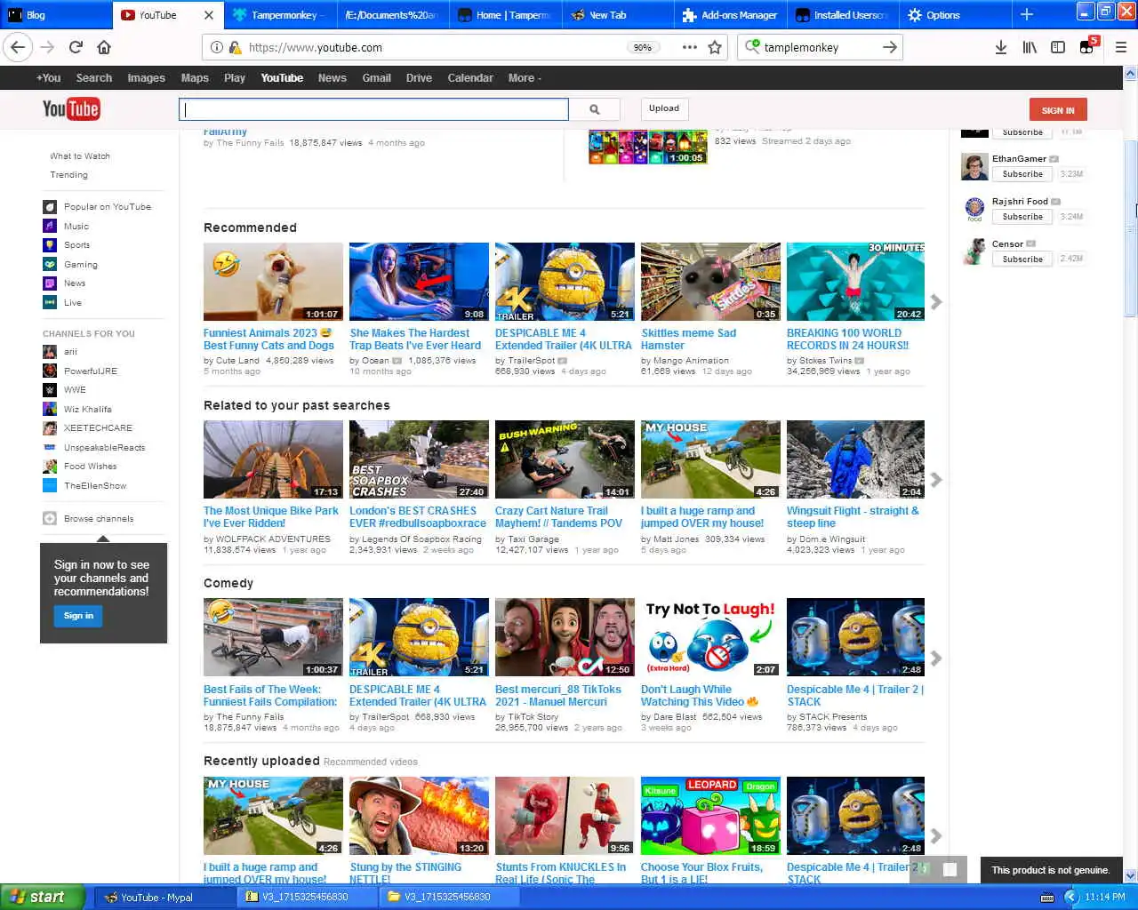Open Skittles meme Sad Hamster thumbnail
Screen dimensions: 1138x910
710,282
